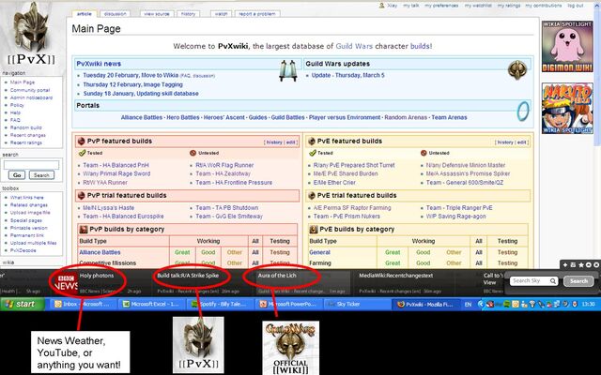601x375 pixels.
Task: Click the red Untested icon under PvE builds
Action: pyautogui.click(x=424, y=153)
